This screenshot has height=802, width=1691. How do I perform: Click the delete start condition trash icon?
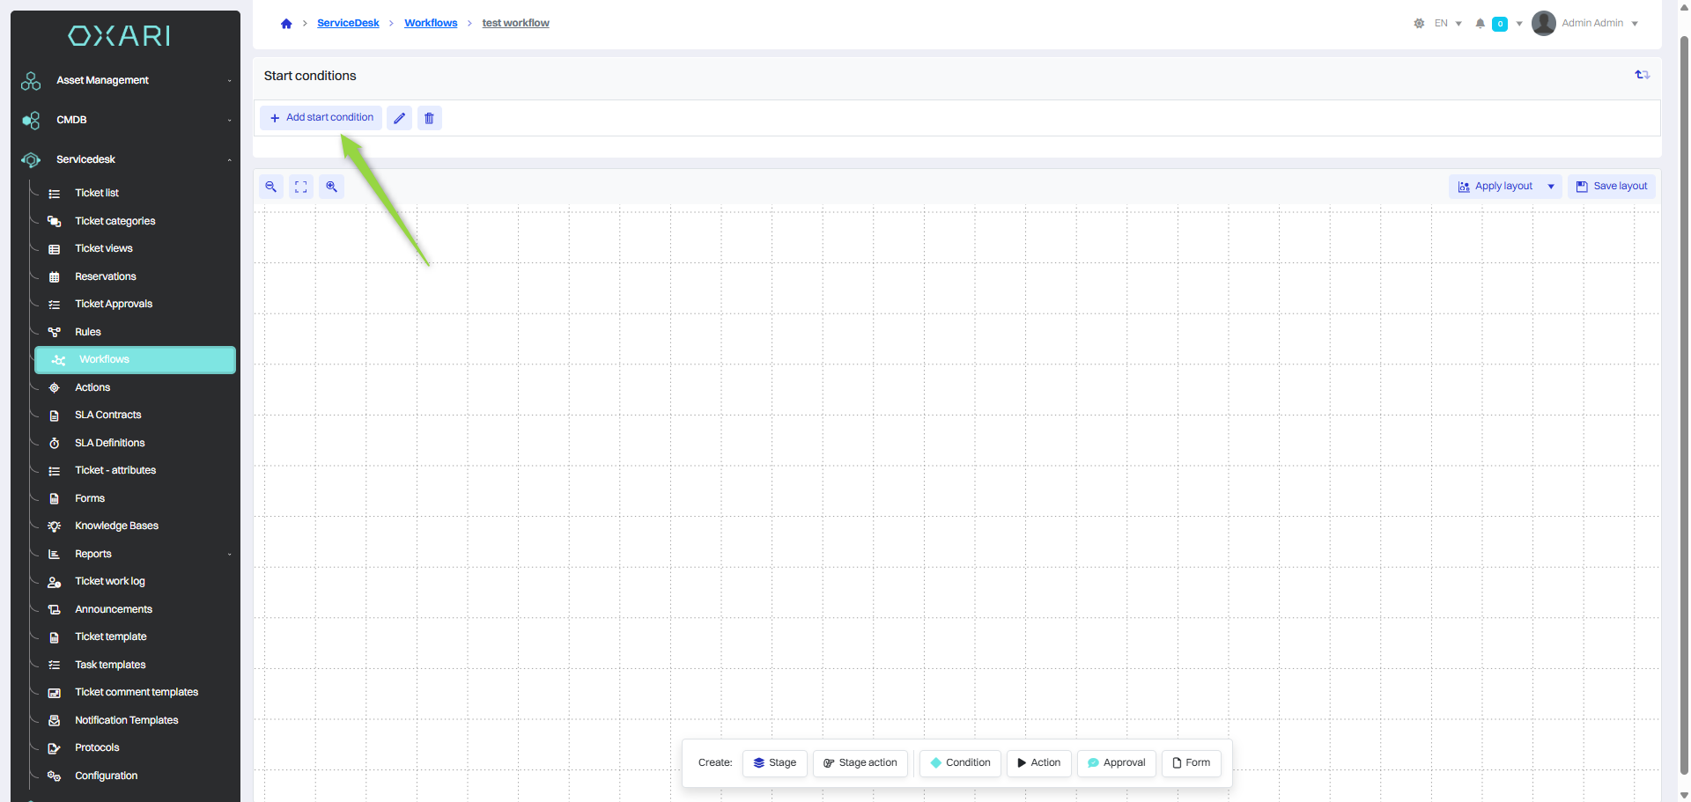429,118
